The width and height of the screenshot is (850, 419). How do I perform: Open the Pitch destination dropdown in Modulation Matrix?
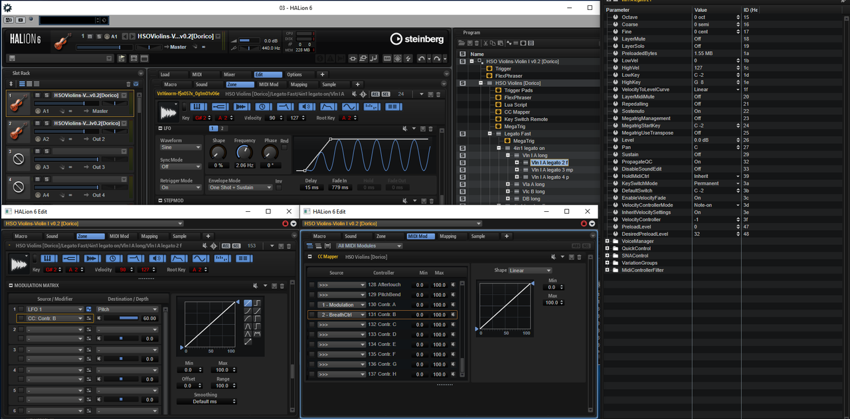[x=127, y=309]
